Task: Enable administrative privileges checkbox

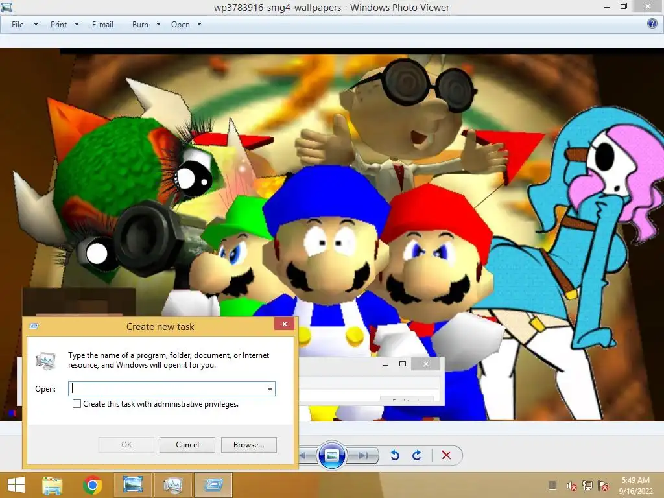Action: 77,403
